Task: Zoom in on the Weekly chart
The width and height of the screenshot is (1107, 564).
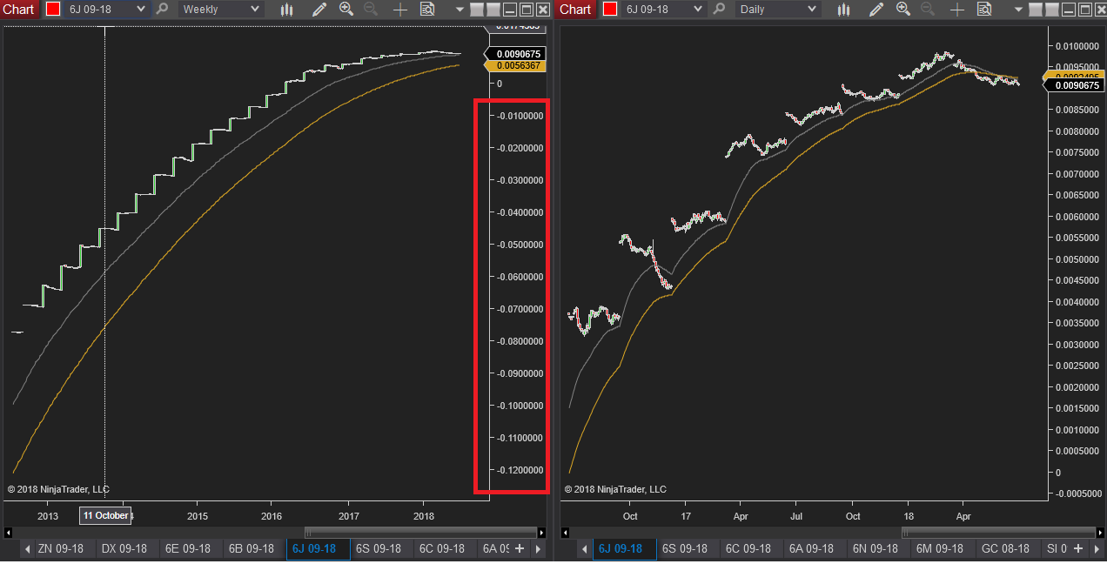Action: [346, 10]
